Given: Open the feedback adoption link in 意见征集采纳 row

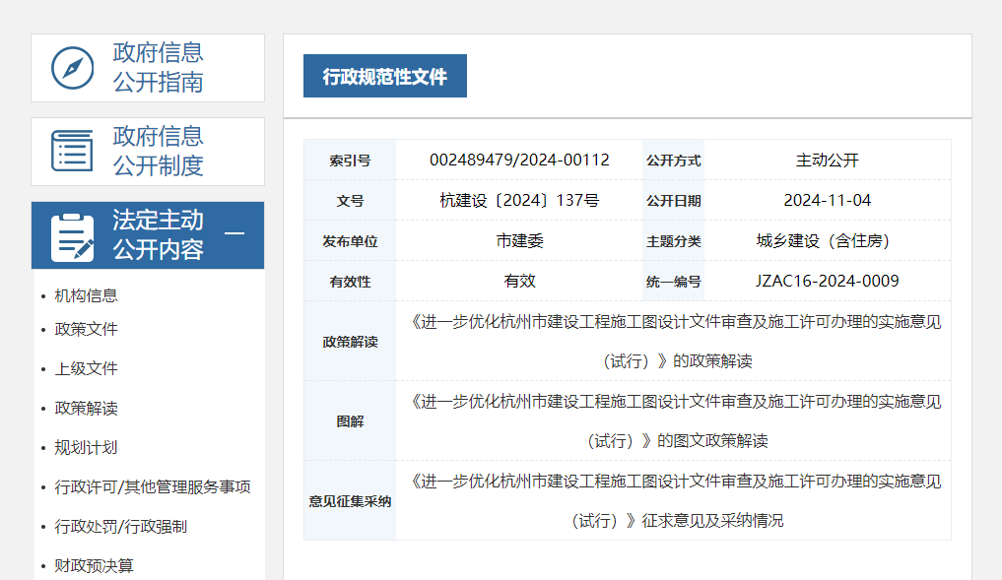Looking at the screenshot, I should [x=672, y=500].
